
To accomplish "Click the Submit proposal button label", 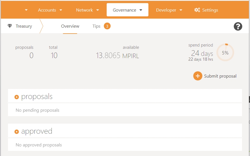I will pos(220,76).
